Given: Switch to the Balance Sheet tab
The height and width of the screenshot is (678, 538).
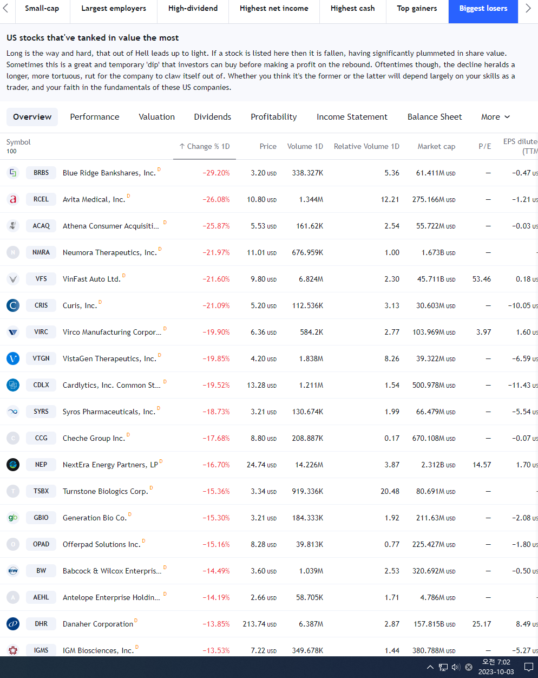Looking at the screenshot, I should [x=435, y=117].
